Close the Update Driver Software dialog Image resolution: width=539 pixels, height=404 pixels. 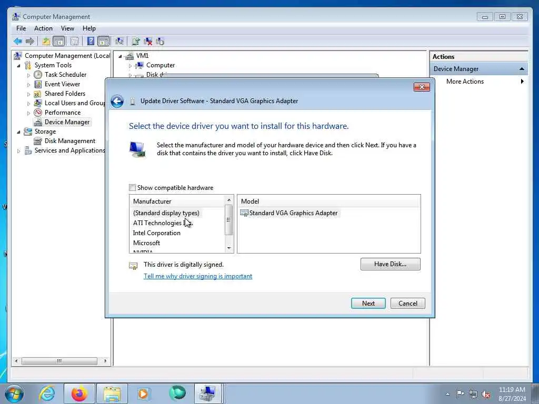click(422, 87)
